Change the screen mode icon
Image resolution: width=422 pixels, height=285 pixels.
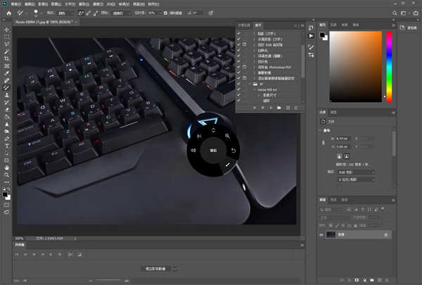pyautogui.click(x=7, y=213)
